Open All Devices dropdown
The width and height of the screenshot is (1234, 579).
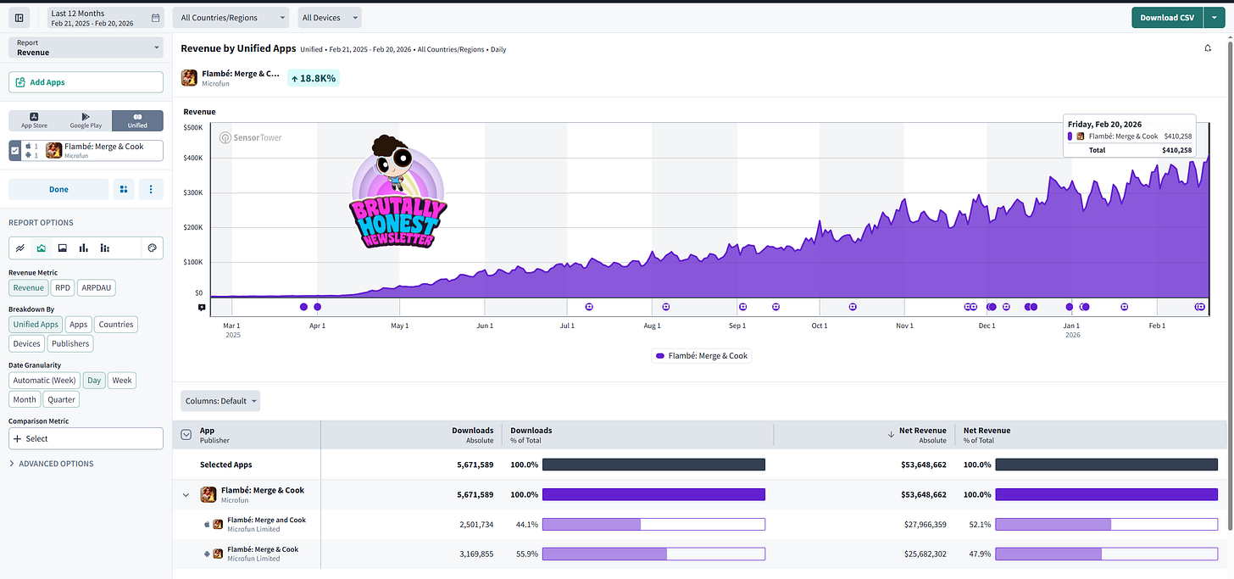(x=329, y=18)
